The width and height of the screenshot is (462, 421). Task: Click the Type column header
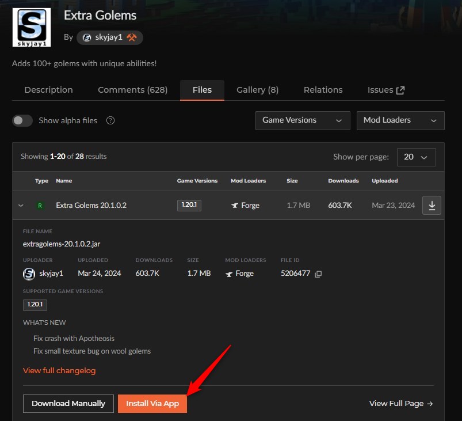(42, 181)
